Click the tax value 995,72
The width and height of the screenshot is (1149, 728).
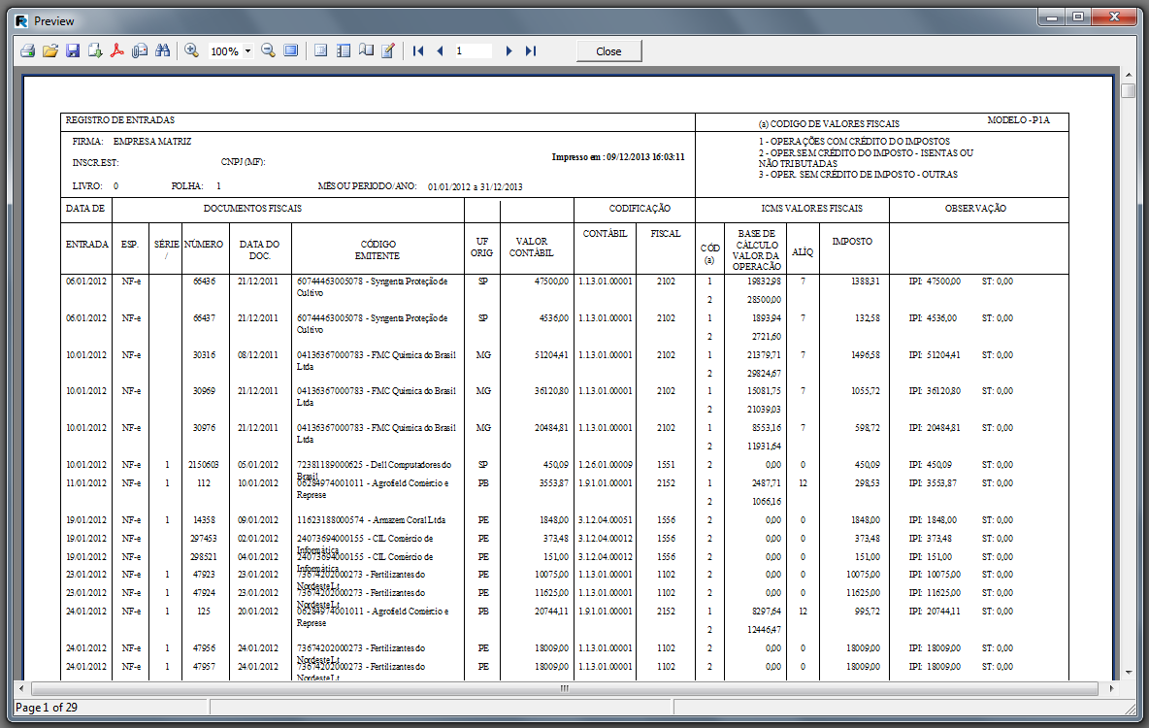[x=868, y=612]
